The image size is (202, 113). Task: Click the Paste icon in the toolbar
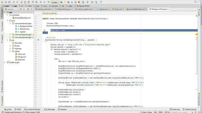pos(29,2)
